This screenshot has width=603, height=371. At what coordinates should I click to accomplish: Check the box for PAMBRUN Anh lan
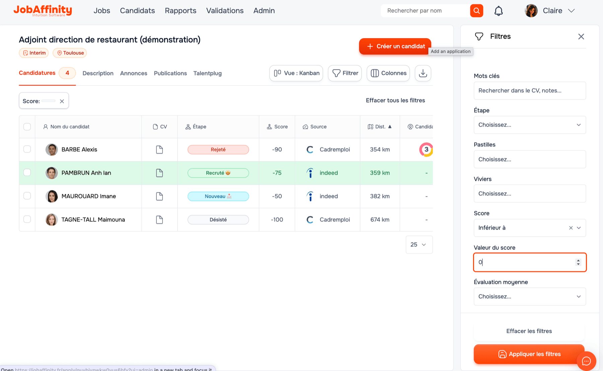(27, 172)
